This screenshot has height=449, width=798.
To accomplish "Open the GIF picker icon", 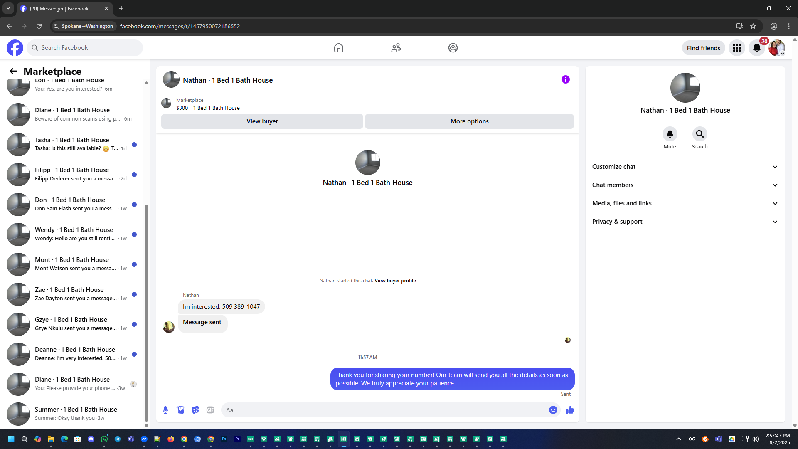I will coord(210,410).
